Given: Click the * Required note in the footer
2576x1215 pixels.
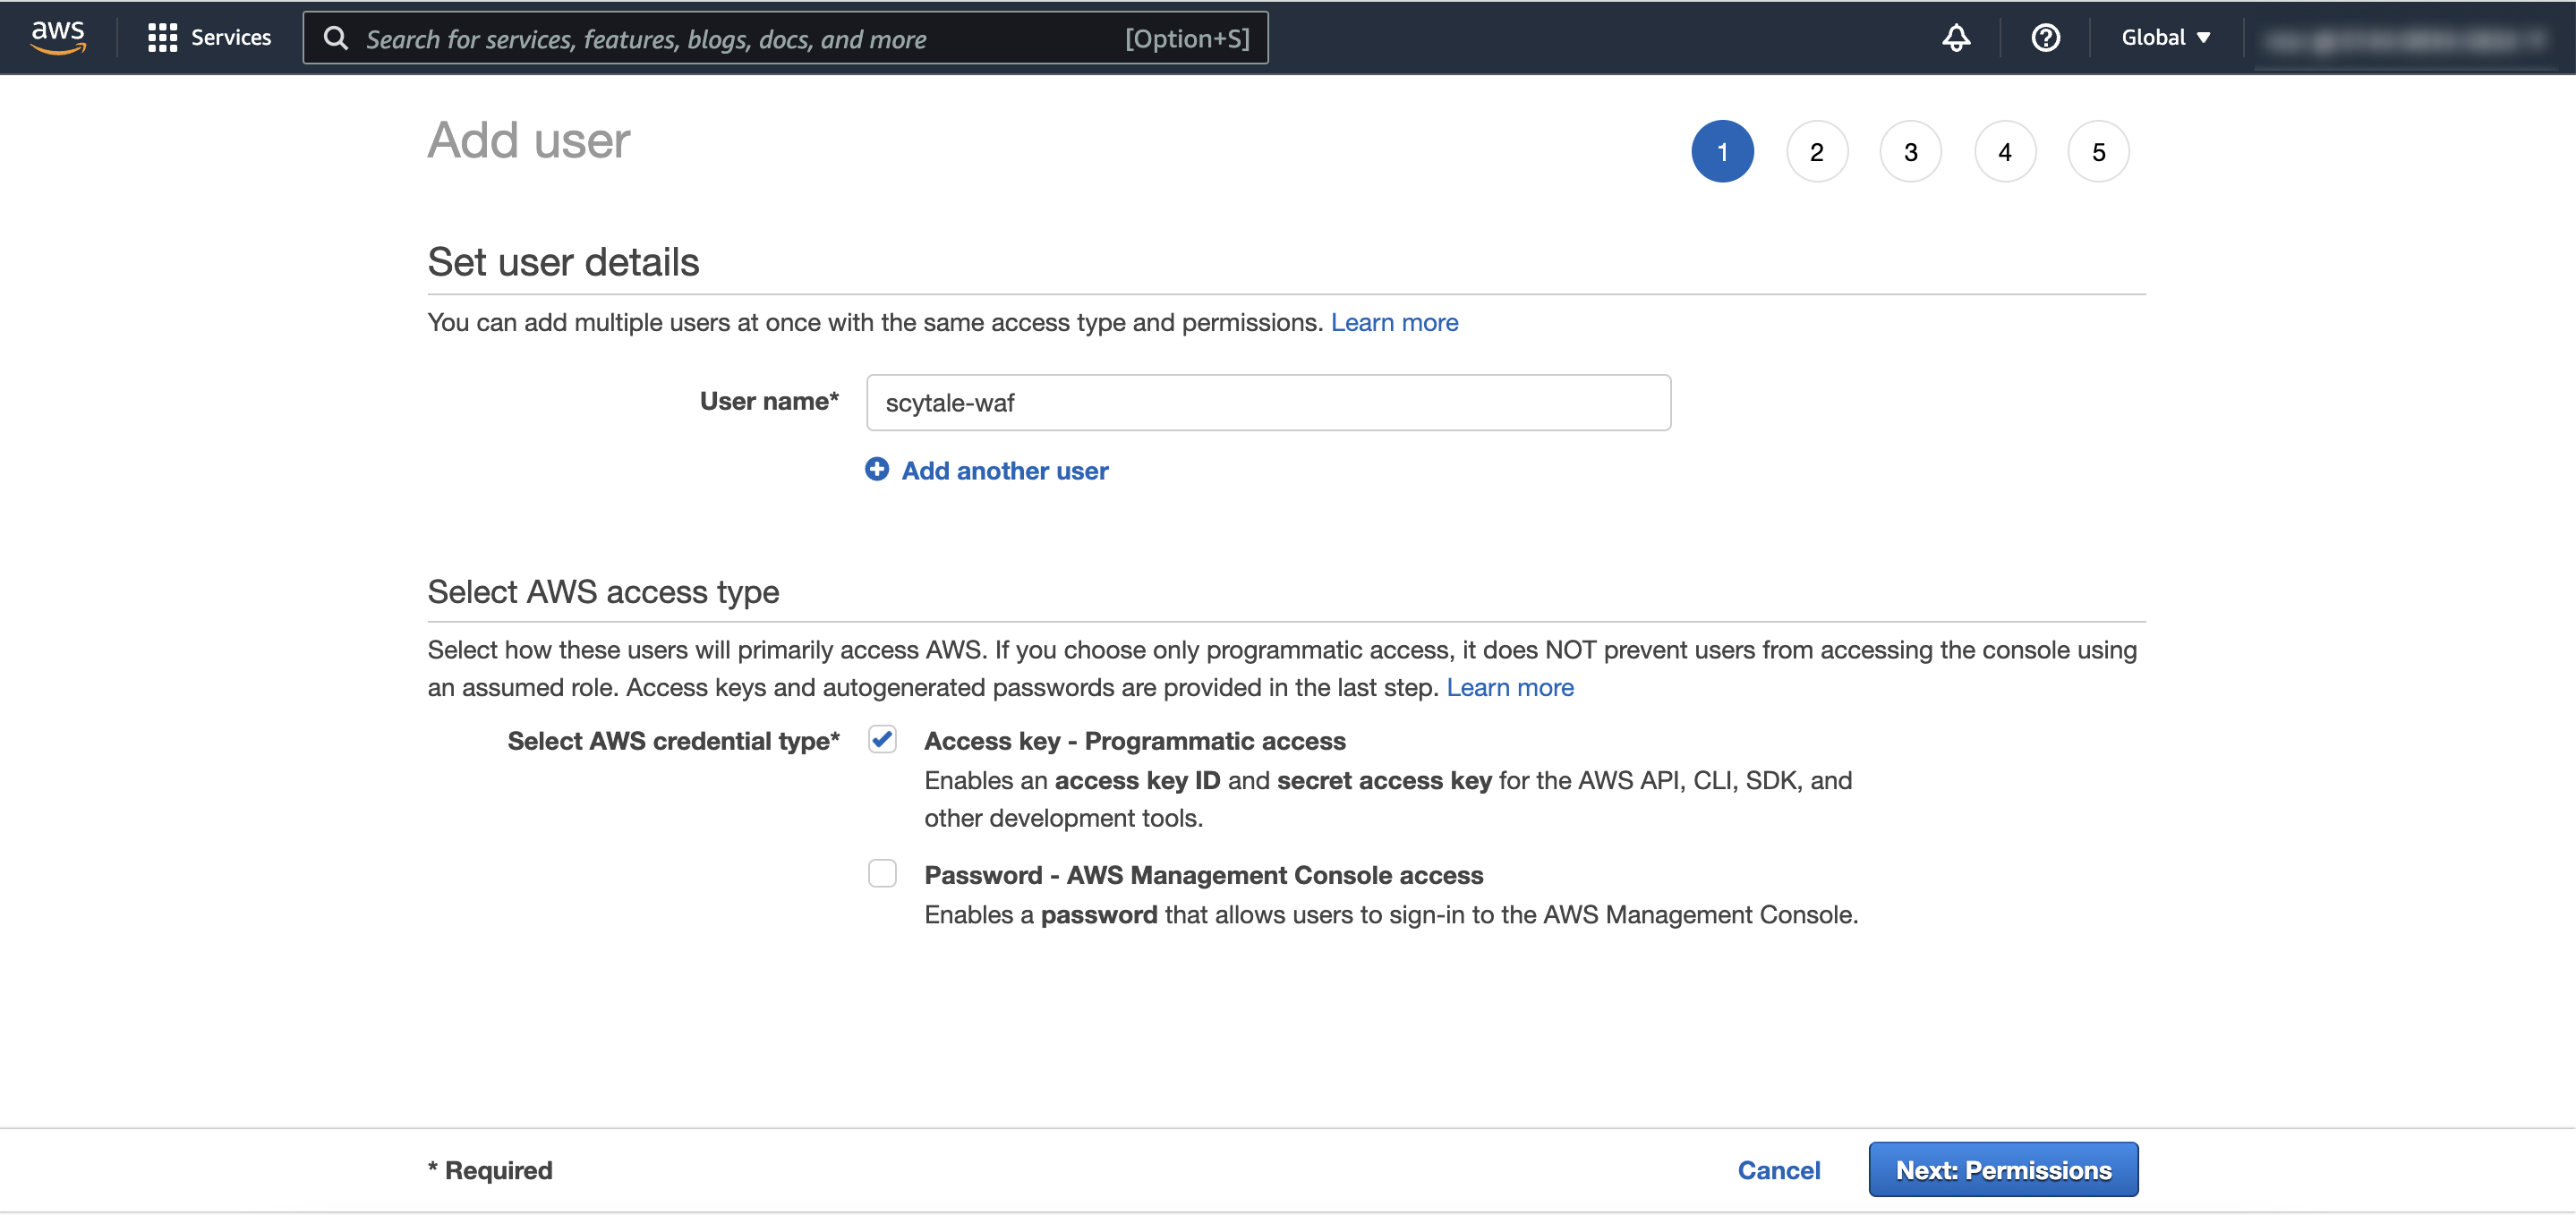Looking at the screenshot, I should point(490,1170).
